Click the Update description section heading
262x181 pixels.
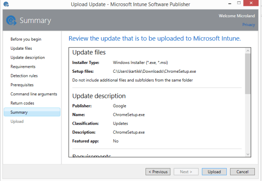tap(99, 96)
